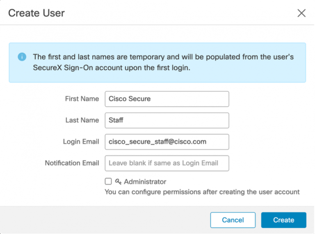The image size is (315, 235).
Task: Click the Login Email label
Action: coord(81,142)
